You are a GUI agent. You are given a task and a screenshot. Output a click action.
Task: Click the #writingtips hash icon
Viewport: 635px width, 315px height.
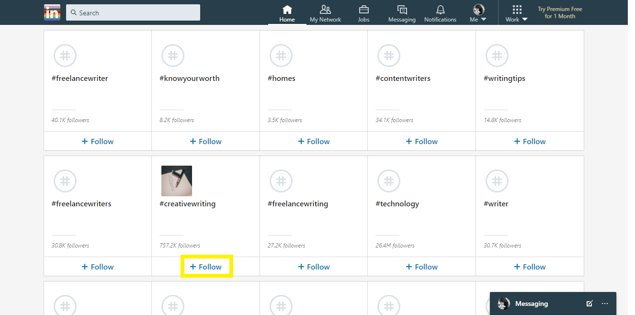click(497, 56)
